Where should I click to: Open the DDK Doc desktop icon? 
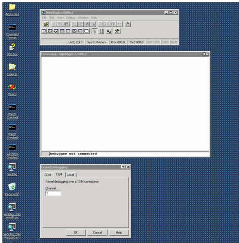tap(12, 47)
